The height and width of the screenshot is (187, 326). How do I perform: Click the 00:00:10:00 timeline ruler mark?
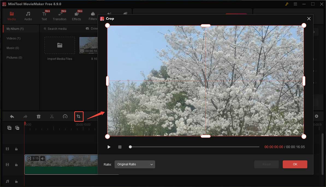pyautogui.click(x=83, y=124)
